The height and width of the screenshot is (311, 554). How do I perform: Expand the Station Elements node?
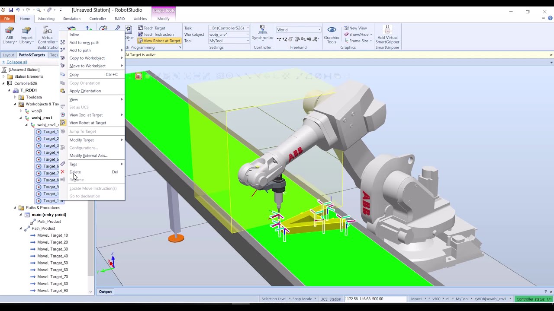(x=3, y=76)
